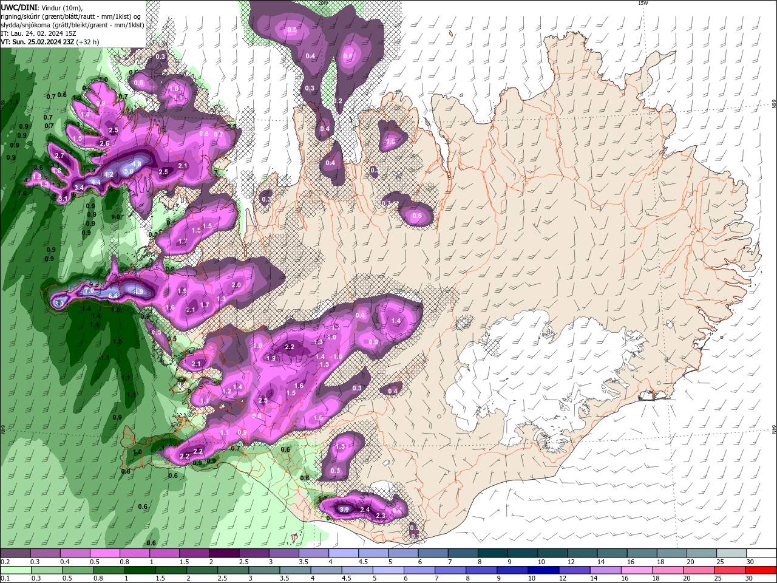The image size is (777, 583).
Task: Pick the dark teal swatch labeled 8, upper scale
Action: pyautogui.click(x=492, y=553)
